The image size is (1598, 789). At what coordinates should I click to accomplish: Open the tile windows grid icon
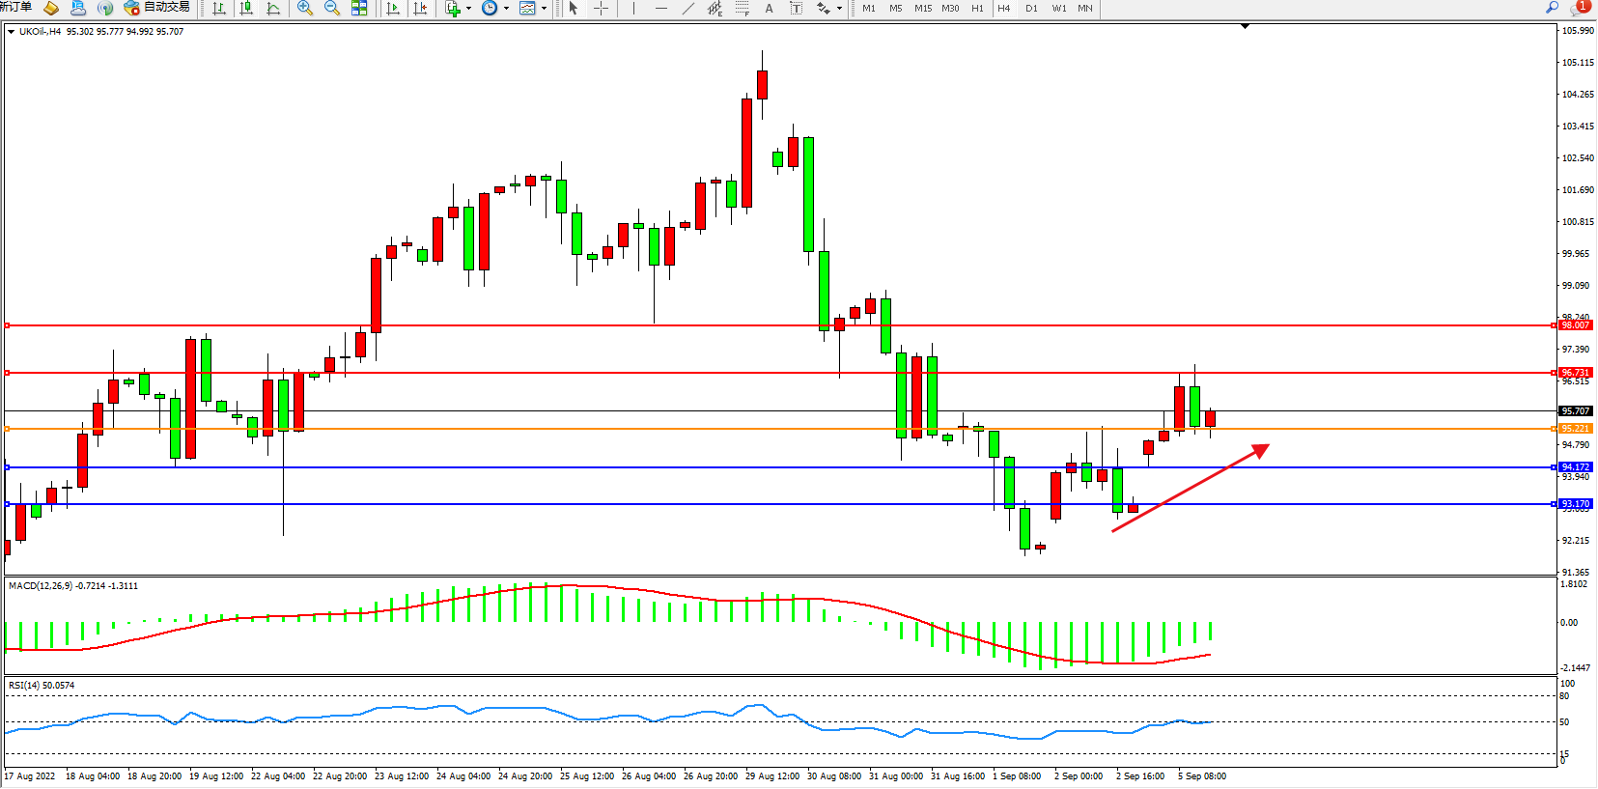(359, 9)
